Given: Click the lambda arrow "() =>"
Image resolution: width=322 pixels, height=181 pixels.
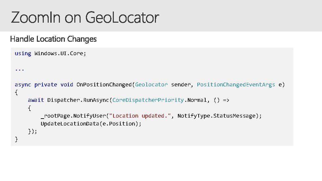Looking at the screenshot, I should [221, 100].
